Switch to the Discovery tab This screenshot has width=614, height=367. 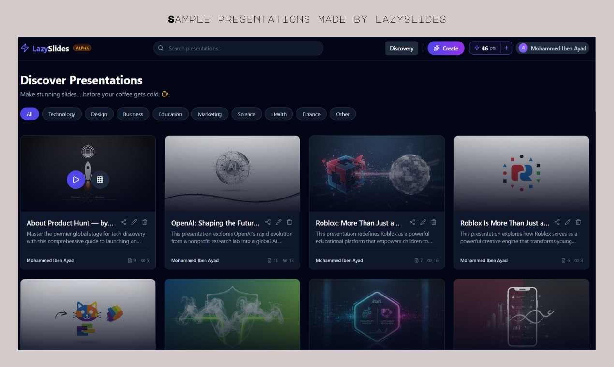tap(401, 48)
